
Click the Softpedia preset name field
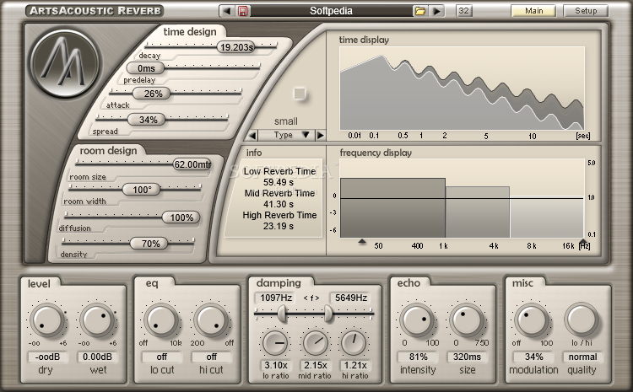point(331,11)
